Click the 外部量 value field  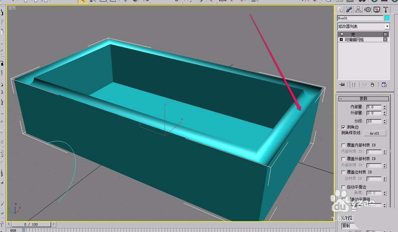[x=374, y=113]
